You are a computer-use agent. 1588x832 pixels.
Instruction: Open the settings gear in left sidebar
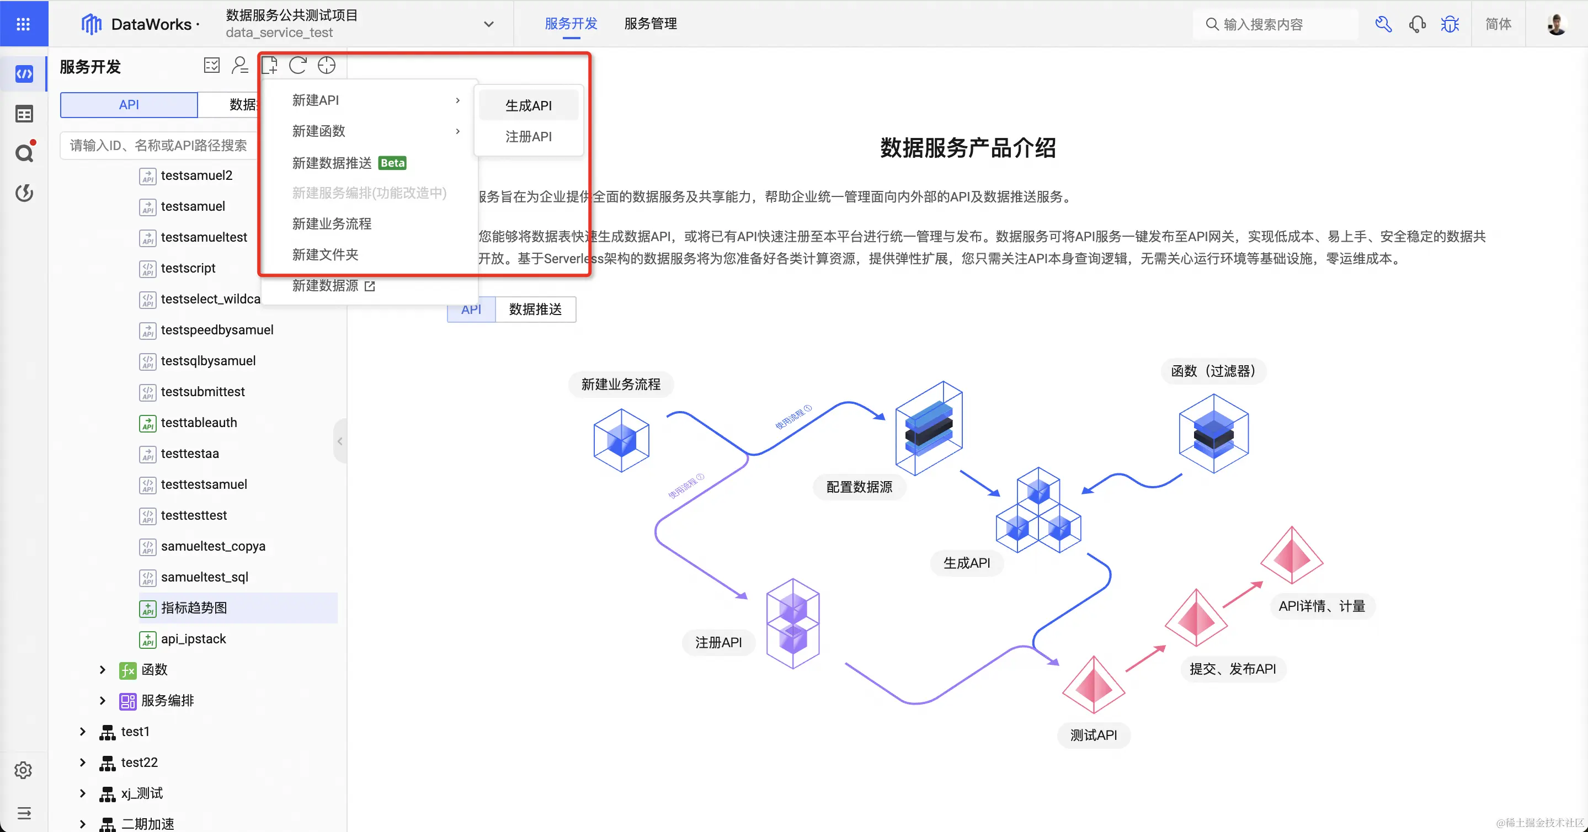pyautogui.click(x=23, y=770)
